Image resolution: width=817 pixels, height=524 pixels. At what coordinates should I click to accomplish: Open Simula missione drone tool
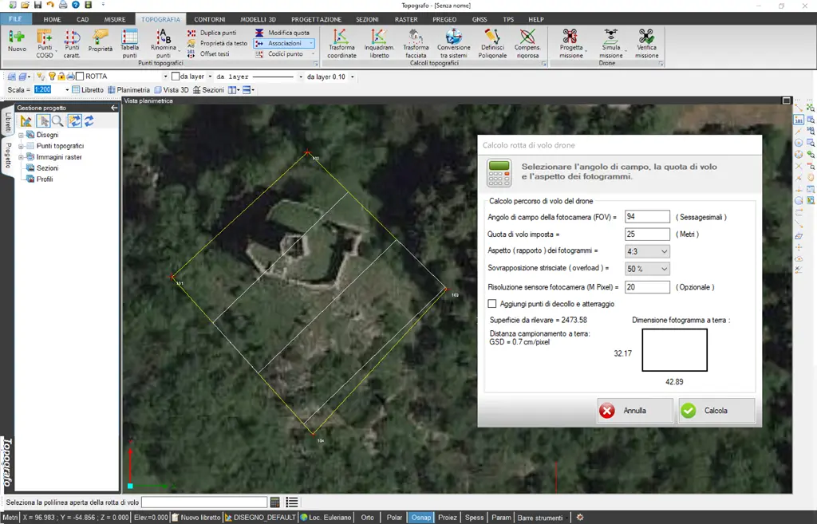coord(610,43)
